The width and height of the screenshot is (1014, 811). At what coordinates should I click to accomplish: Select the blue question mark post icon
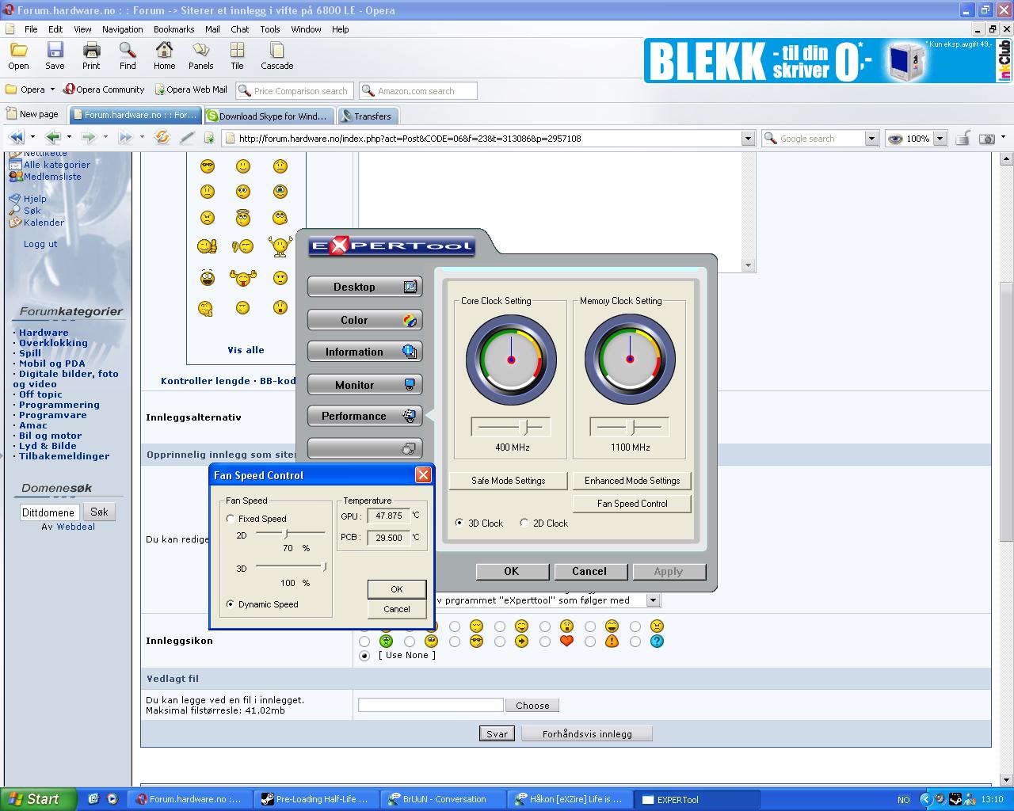pyautogui.click(x=657, y=641)
